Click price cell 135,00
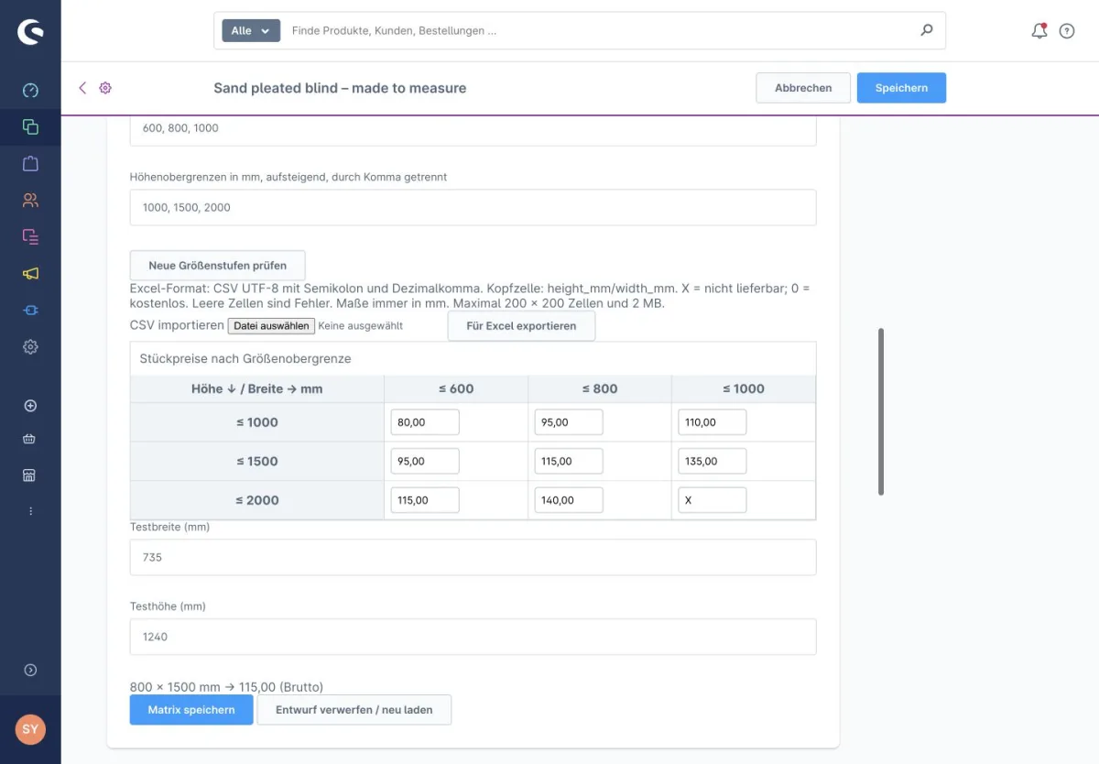This screenshot has height=764, width=1099. 713,461
